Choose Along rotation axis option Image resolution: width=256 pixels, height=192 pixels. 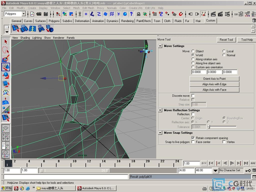click(x=193, y=59)
